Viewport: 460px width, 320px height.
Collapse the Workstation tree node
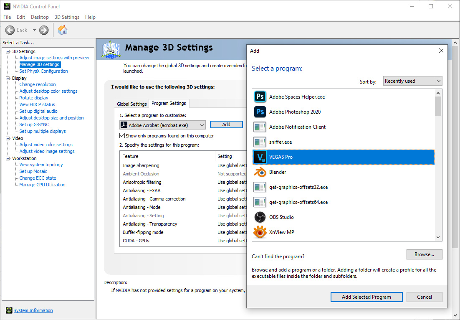point(8,158)
